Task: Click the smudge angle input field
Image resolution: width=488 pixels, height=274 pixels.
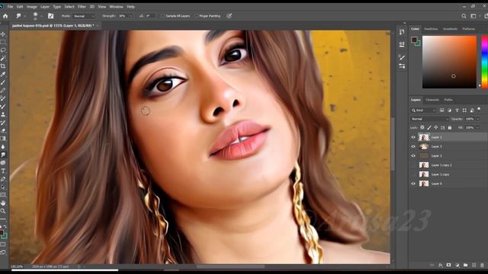Action: pyautogui.click(x=150, y=16)
